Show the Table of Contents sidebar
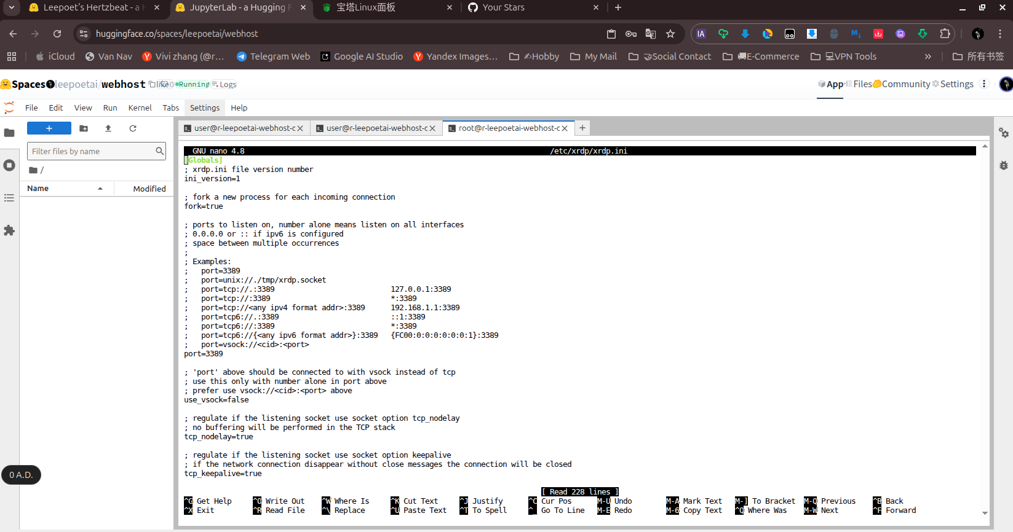This screenshot has width=1013, height=532. coord(9,198)
